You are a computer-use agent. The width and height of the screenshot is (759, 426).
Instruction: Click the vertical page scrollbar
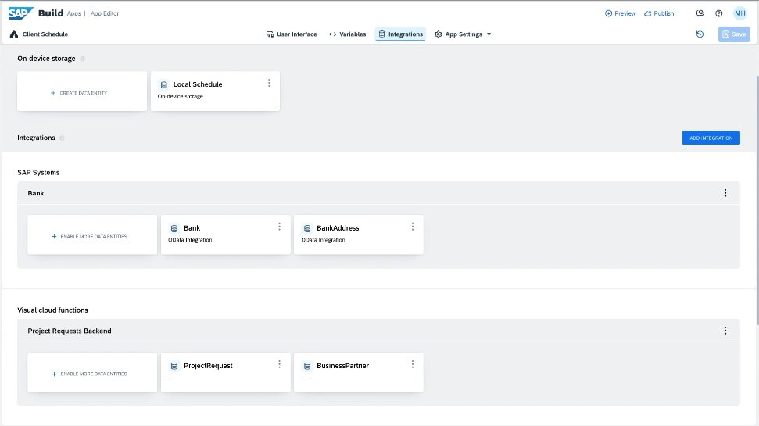click(x=757, y=201)
